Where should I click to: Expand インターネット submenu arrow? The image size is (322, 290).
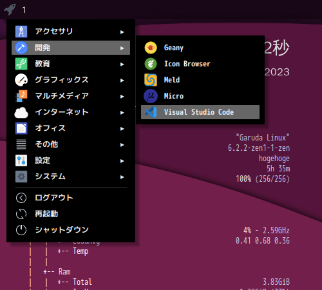pos(122,113)
